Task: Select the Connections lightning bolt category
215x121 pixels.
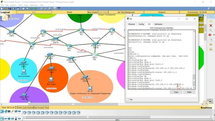Action: 12,111
